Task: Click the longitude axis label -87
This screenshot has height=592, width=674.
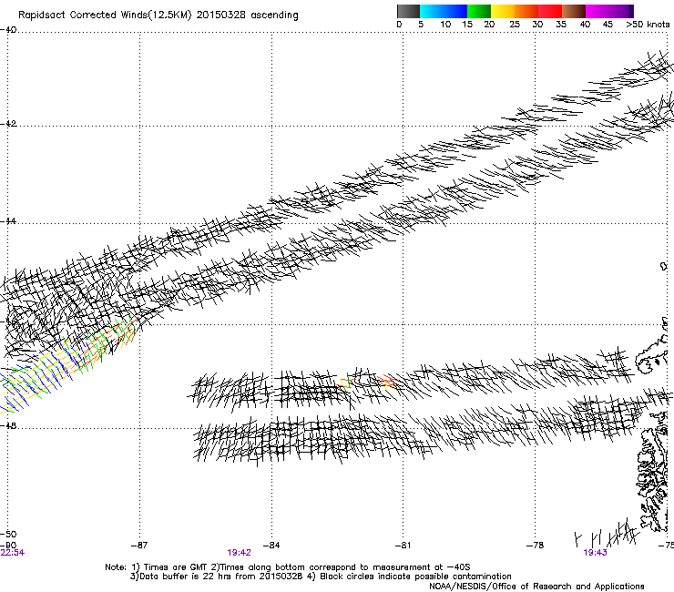Action: click(x=139, y=546)
